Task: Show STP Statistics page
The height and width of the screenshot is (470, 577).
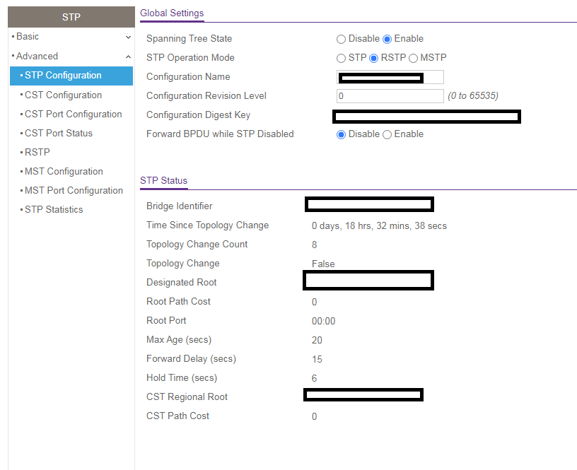Action: (x=54, y=210)
